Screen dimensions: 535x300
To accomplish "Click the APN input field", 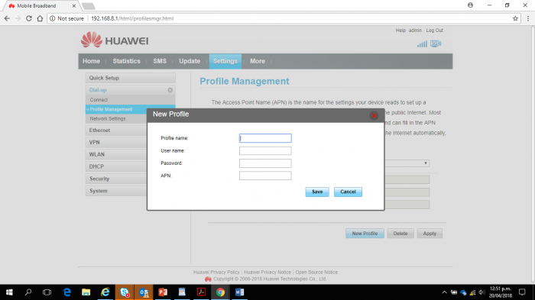I will (x=265, y=176).
